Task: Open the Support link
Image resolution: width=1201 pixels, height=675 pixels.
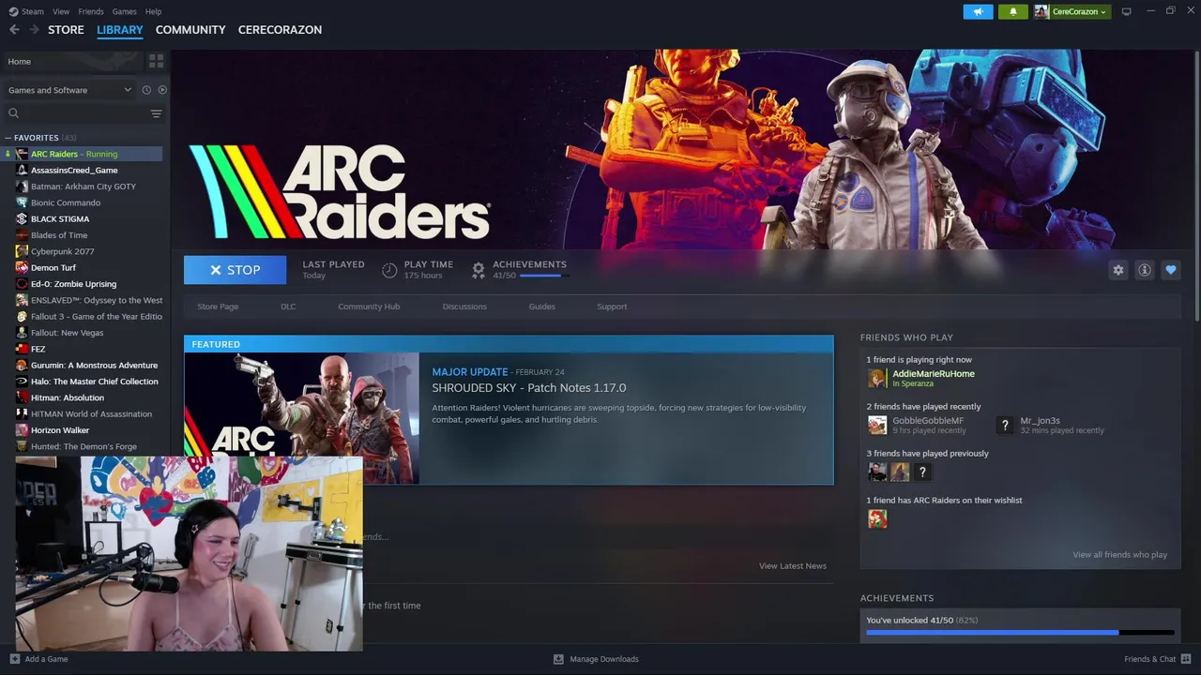Action: tap(612, 307)
